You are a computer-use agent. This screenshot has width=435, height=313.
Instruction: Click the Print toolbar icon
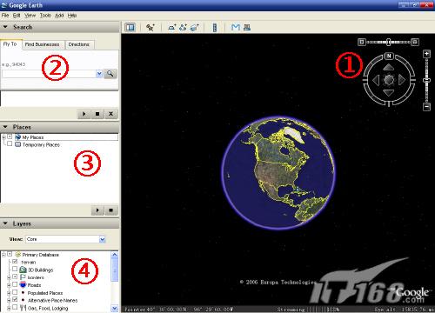247,27
